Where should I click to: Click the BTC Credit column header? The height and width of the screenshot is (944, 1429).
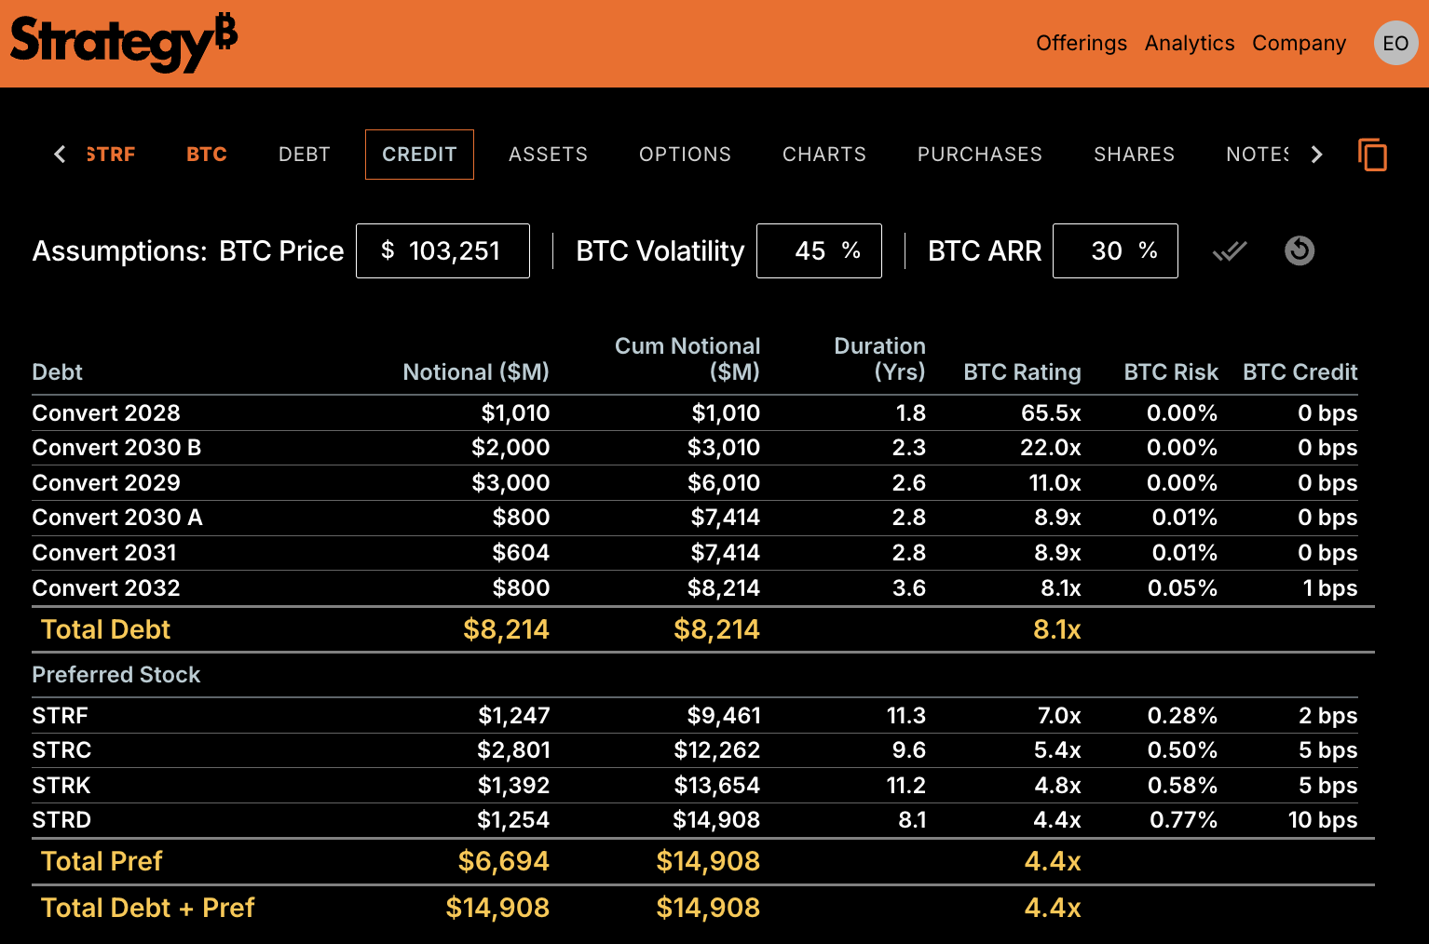(x=1300, y=372)
